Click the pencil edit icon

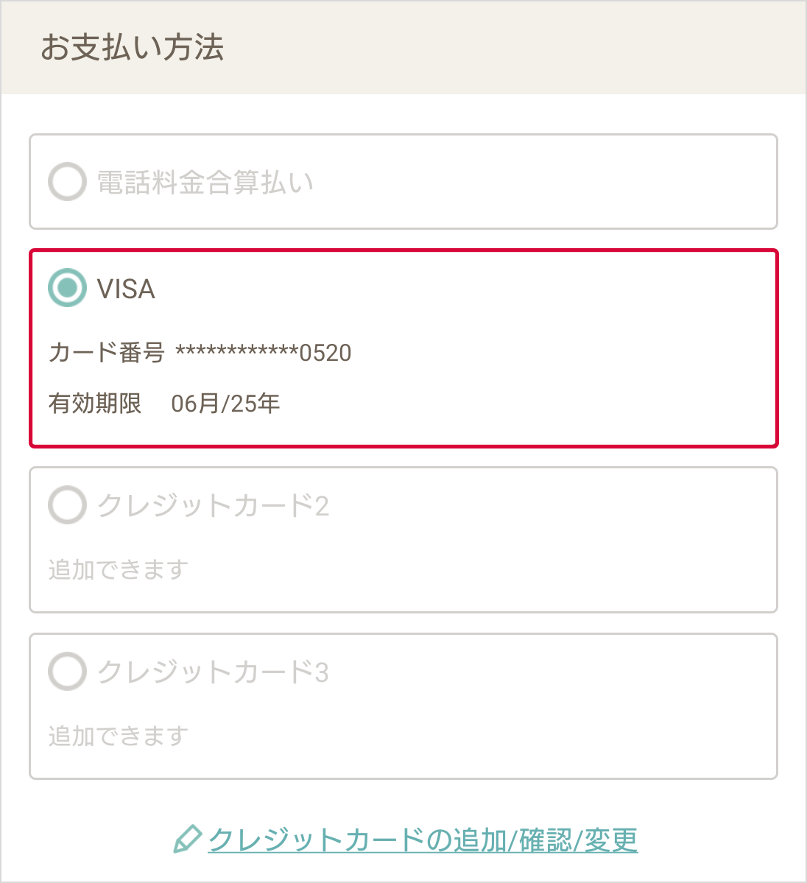click(x=187, y=840)
